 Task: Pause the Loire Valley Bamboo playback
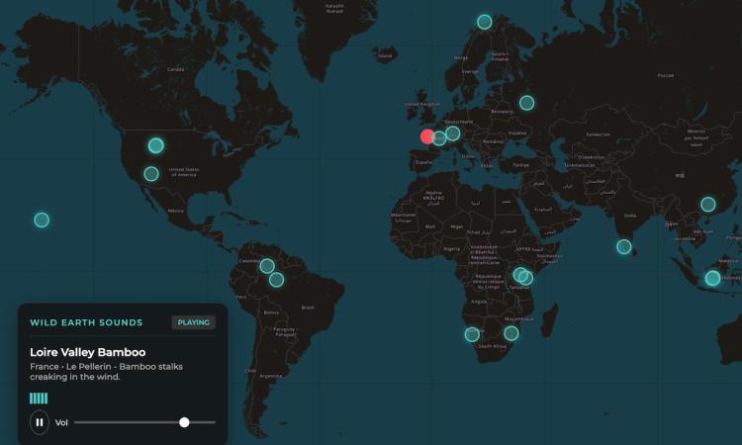point(40,422)
